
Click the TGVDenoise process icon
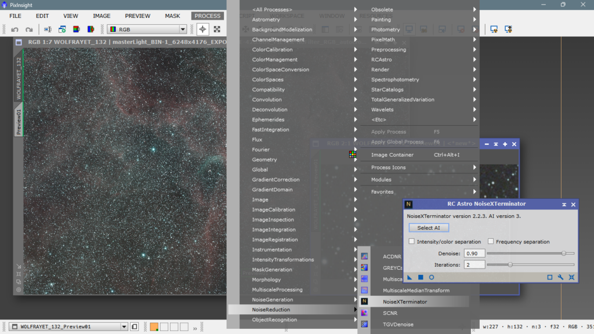tap(364, 324)
